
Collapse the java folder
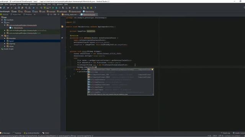2,22
